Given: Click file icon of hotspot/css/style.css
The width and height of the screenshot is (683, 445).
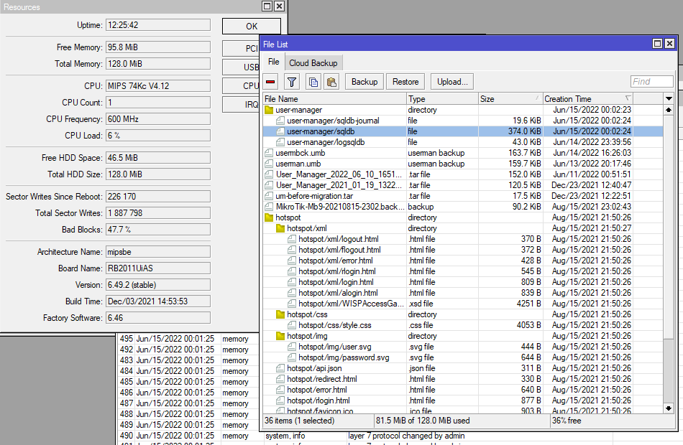Looking at the screenshot, I should pos(292,325).
